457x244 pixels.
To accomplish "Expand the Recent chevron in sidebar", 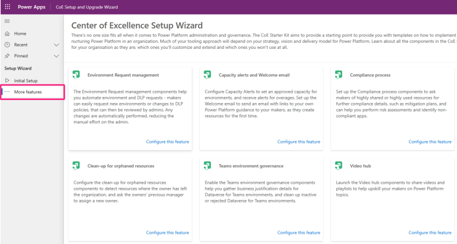I will click(56, 45).
